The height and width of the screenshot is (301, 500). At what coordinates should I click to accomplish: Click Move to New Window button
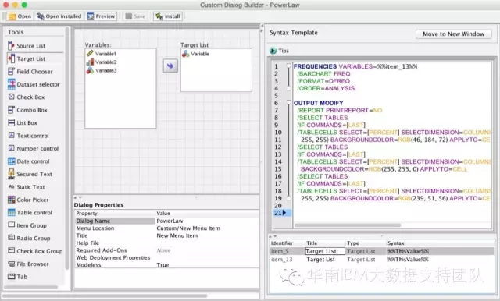pyautogui.click(x=453, y=34)
